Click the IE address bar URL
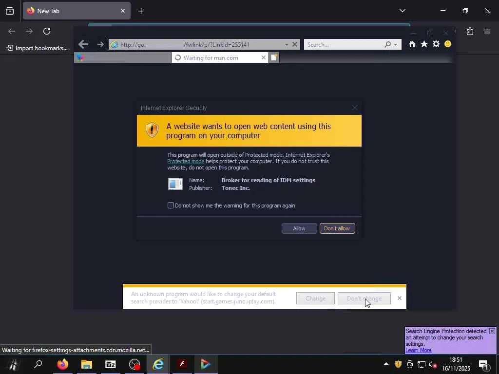This screenshot has width=499, height=374. [185, 44]
